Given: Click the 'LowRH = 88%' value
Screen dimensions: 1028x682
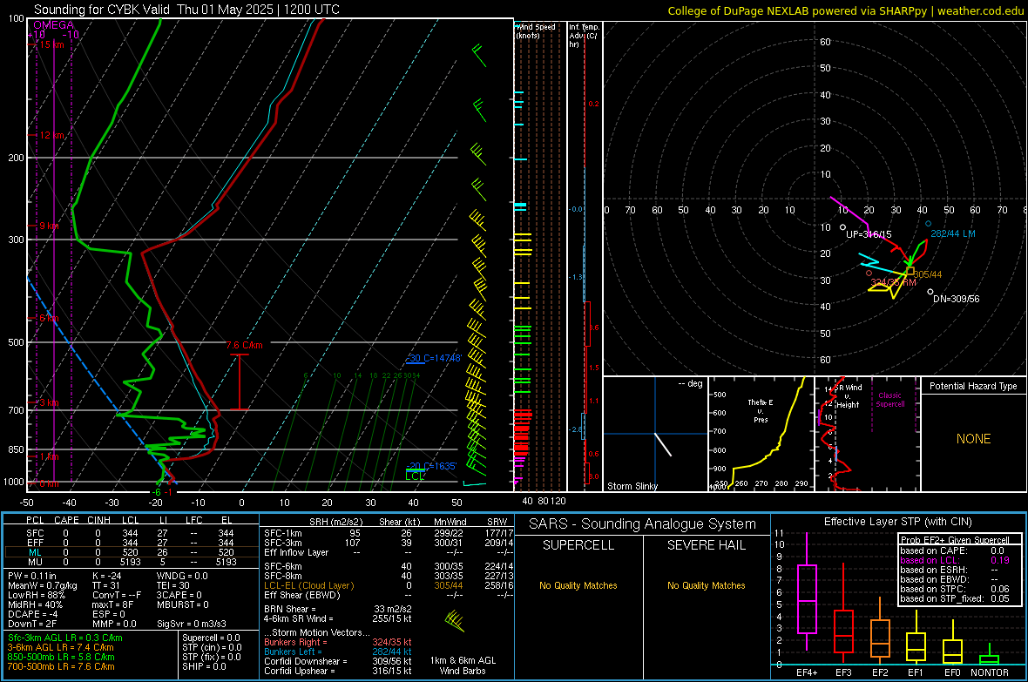Looking at the screenshot, I should (x=37, y=596).
